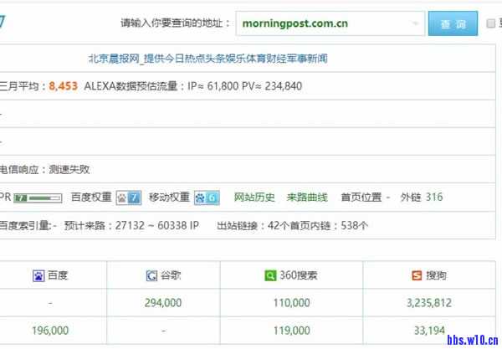
Task: Click the orange Sogou S icon
Action: tap(416, 275)
